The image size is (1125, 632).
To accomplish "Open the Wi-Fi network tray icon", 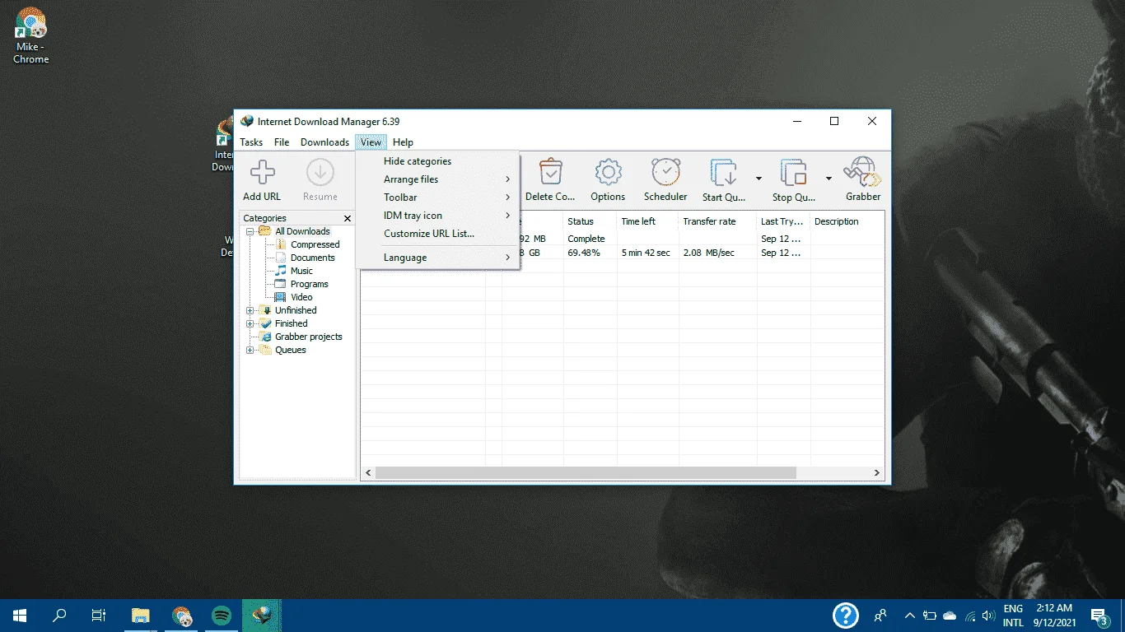I will click(x=970, y=616).
